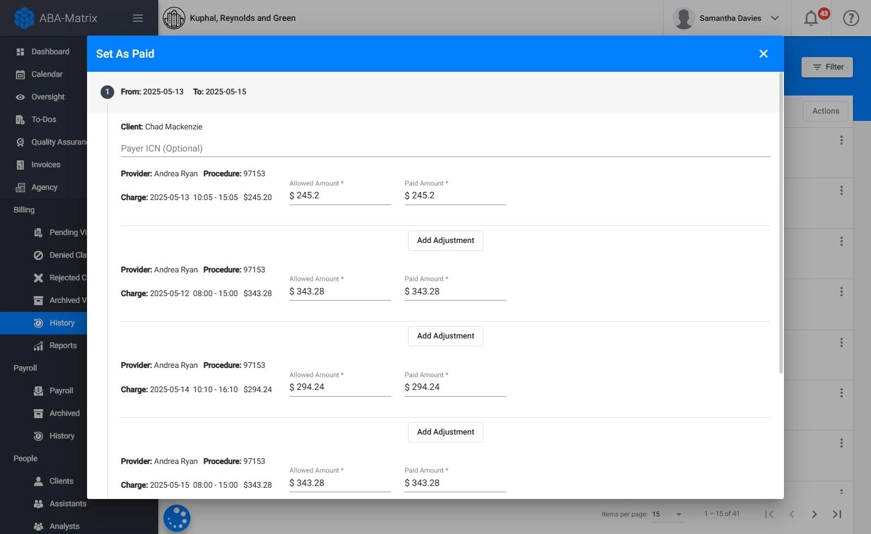The image size is (871, 534).
Task: Expand Samantha Davies user menu
Action: point(775,18)
